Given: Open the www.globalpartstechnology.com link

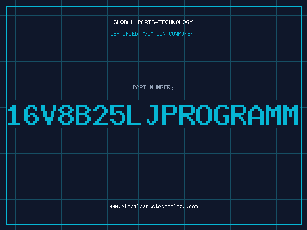Looking at the screenshot, I should [153, 207].
